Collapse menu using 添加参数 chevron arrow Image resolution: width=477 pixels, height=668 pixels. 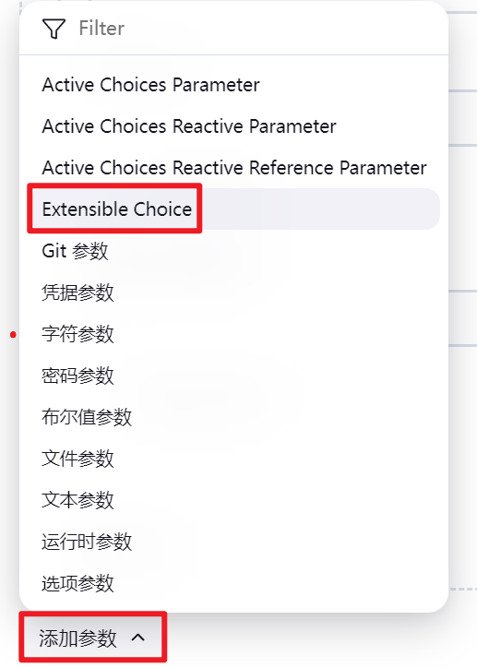(x=138, y=638)
